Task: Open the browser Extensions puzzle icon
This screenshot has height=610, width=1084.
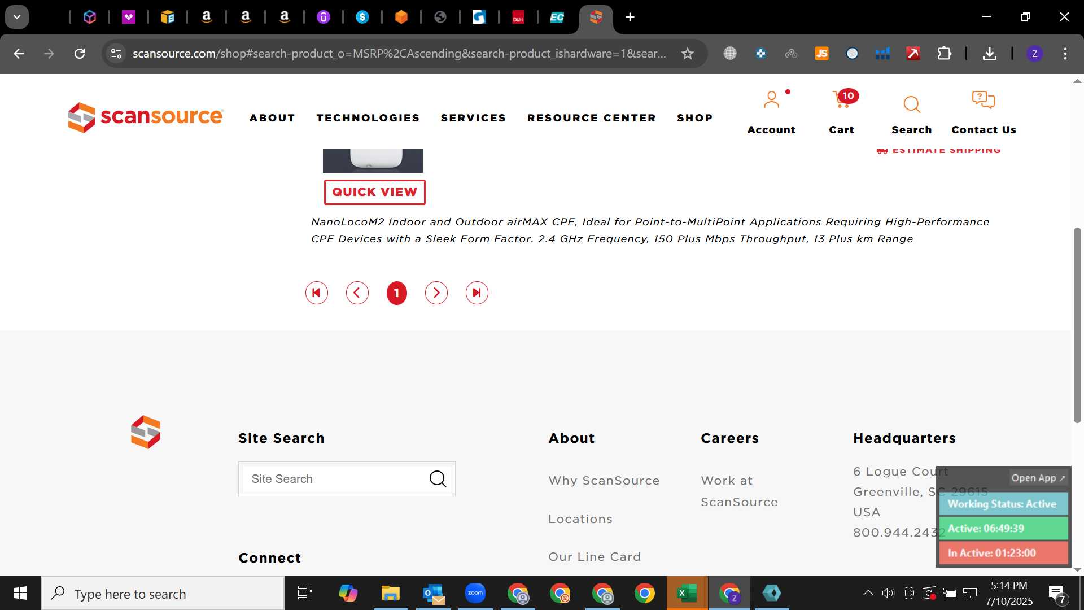Action: coord(945,54)
